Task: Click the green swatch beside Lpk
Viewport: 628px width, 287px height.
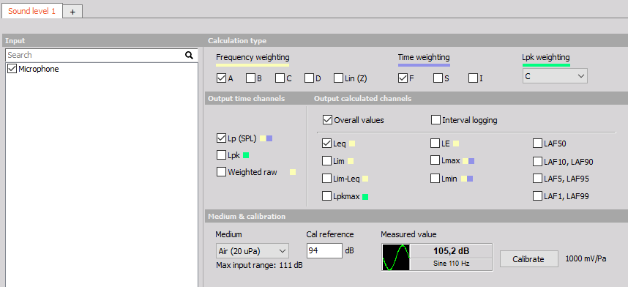Action: pos(246,155)
